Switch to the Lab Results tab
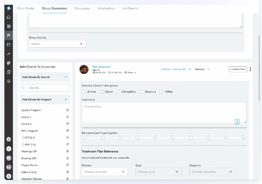The width and height of the screenshot is (262, 184). tap(130, 8)
